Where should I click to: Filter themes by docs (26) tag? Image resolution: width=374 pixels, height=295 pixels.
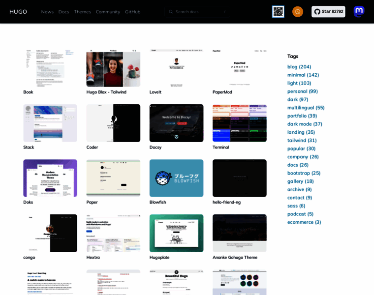298,165
